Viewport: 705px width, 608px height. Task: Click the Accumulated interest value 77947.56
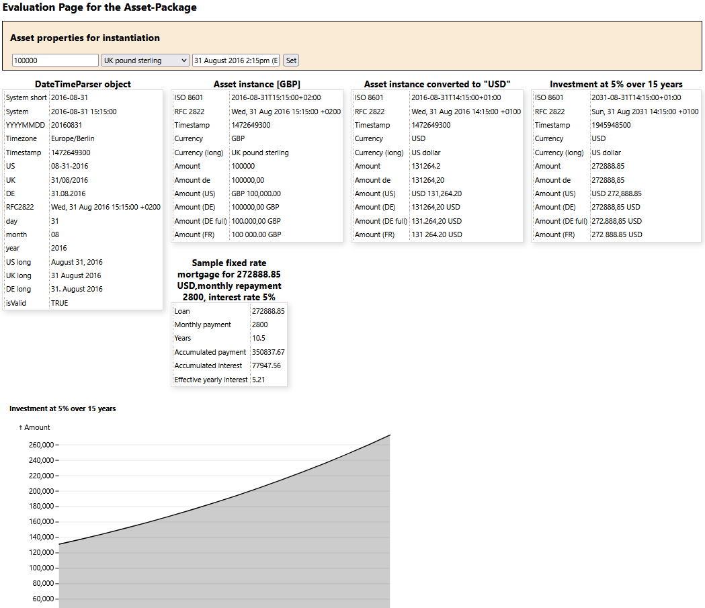click(x=266, y=365)
